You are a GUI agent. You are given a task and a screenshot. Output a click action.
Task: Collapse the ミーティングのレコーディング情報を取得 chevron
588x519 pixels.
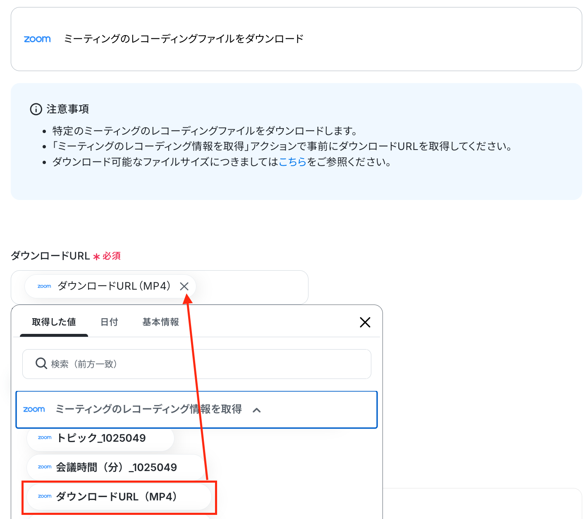click(x=257, y=410)
